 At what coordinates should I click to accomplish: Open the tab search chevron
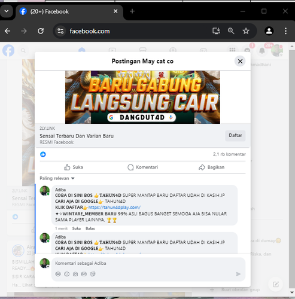[7, 11]
